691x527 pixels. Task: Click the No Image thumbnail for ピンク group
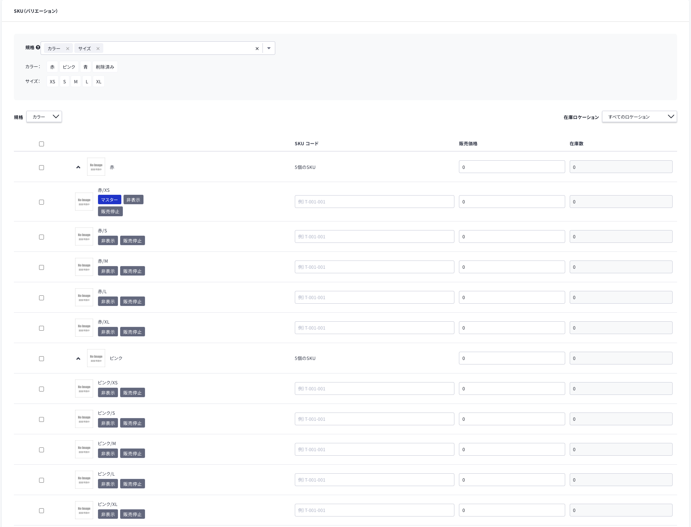pyautogui.click(x=96, y=358)
